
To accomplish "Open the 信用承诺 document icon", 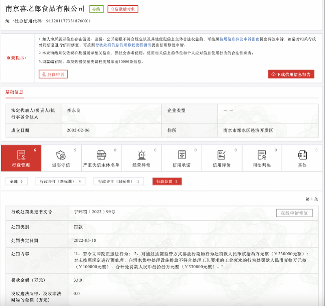I will coord(182,155).
